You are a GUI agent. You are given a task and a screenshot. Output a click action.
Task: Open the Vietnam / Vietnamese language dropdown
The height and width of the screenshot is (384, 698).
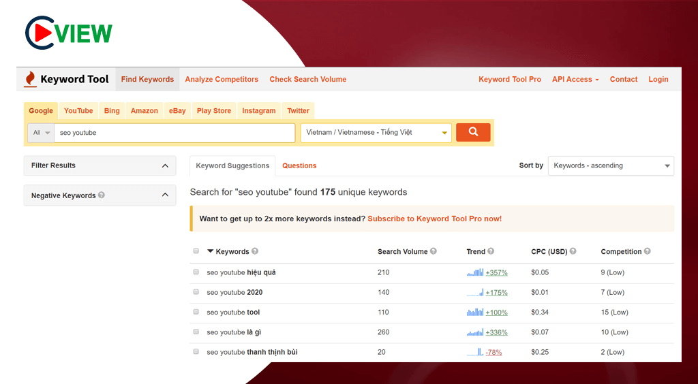pyautogui.click(x=376, y=133)
